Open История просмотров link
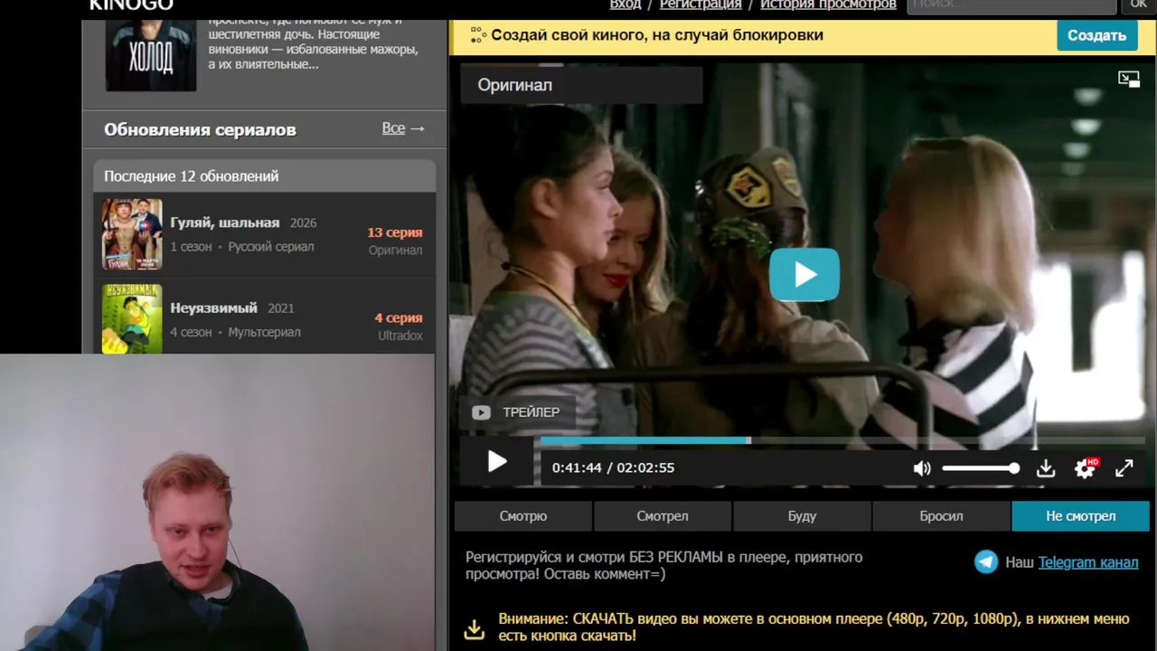Image resolution: width=1157 pixels, height=651 pixels. coord(828,5)
